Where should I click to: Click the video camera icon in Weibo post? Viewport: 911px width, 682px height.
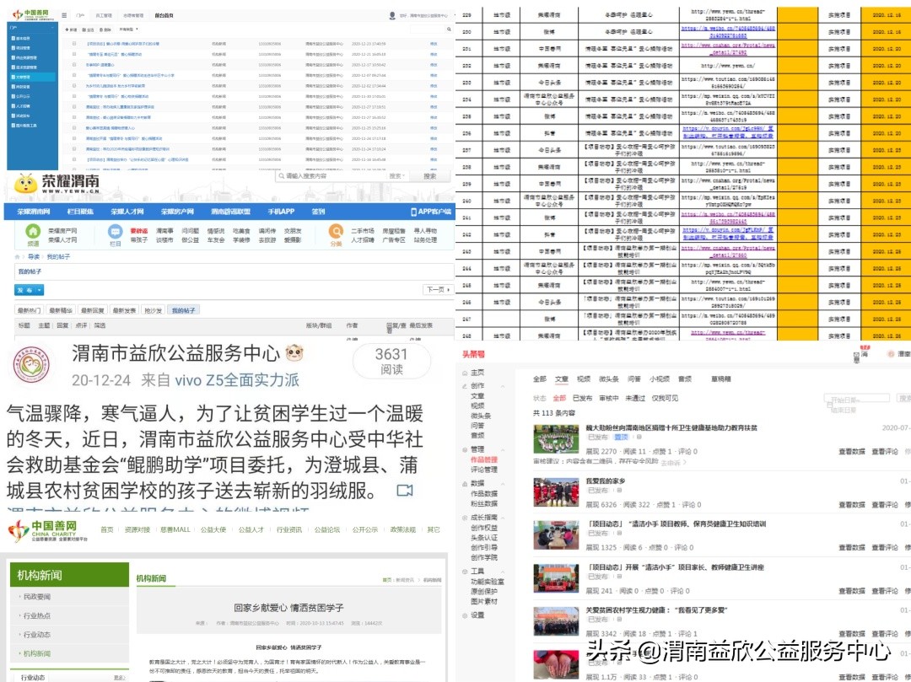[404, 491]
